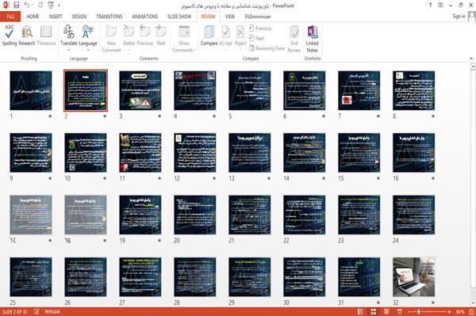The width and height of the screenshot is (476, 316).
Task: Run the Spelling check tool
Action: [10, 35]
